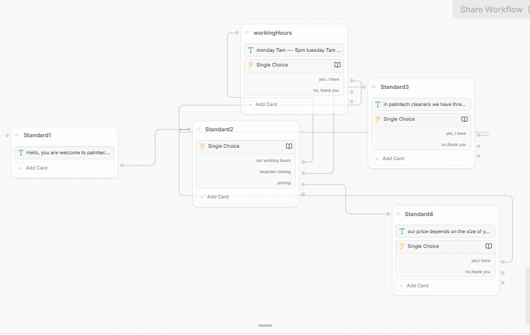
Task: Open the 'in palmtech cleaners' text card
Action: click(421, 104)
